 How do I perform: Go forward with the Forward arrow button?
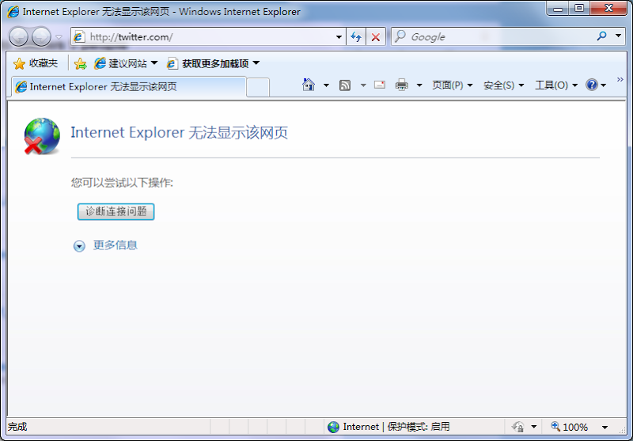(42, 37)
